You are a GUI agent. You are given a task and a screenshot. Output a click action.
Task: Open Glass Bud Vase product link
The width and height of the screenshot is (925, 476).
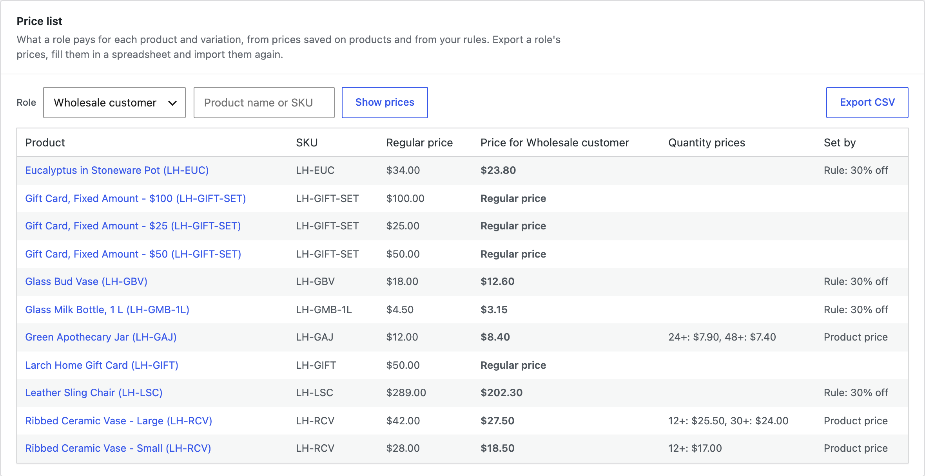point(86,281)
